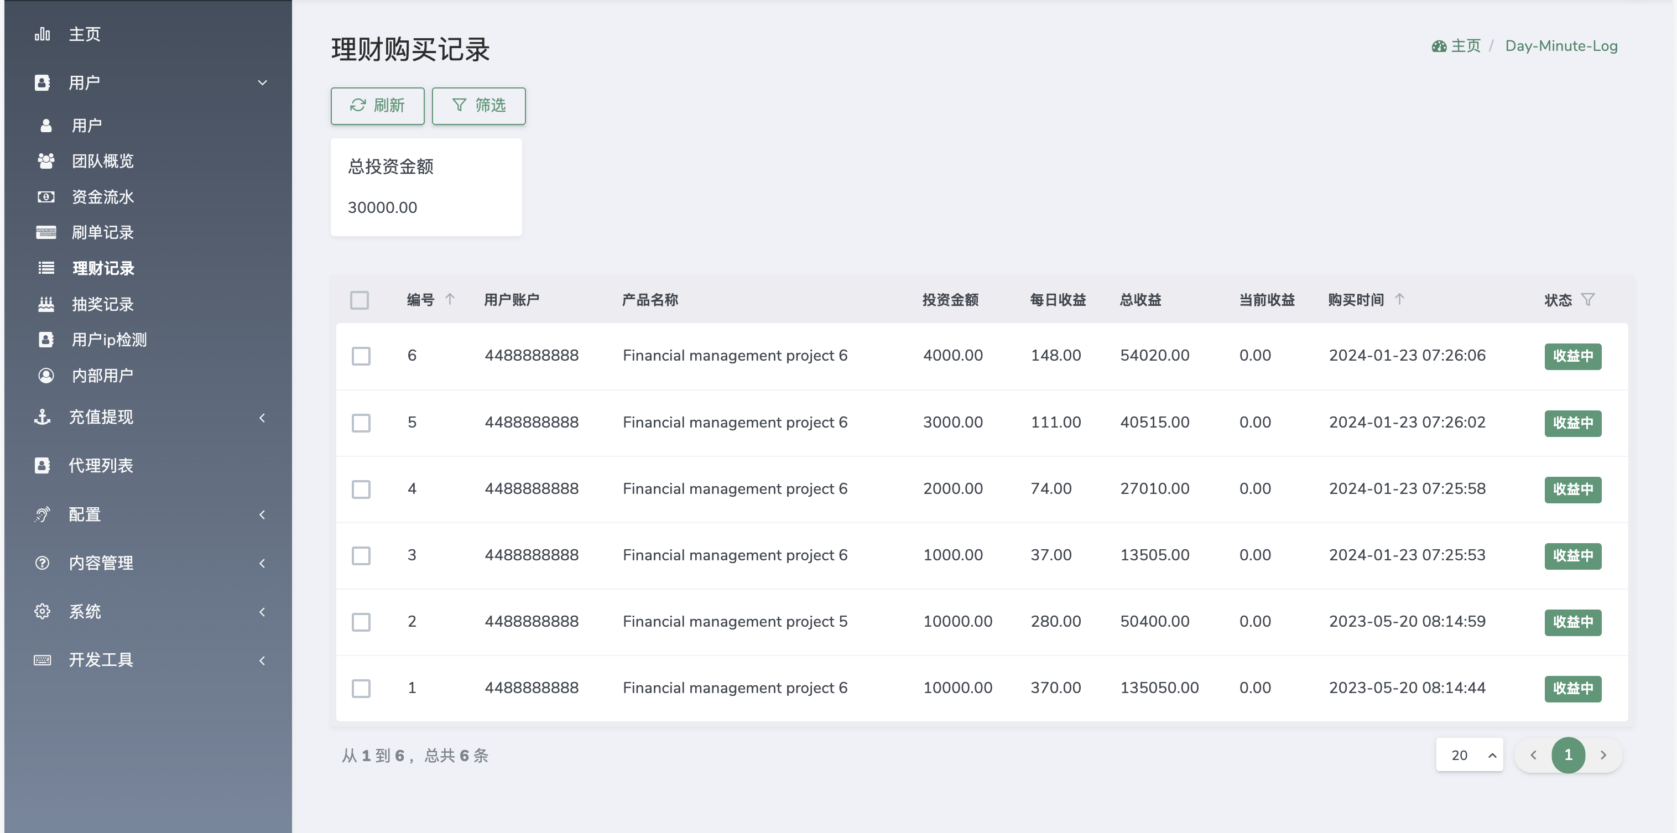Screen dimensions: 1677x833
Task: Click the 内容管理 question circle icon
Action: click(43, 563)
